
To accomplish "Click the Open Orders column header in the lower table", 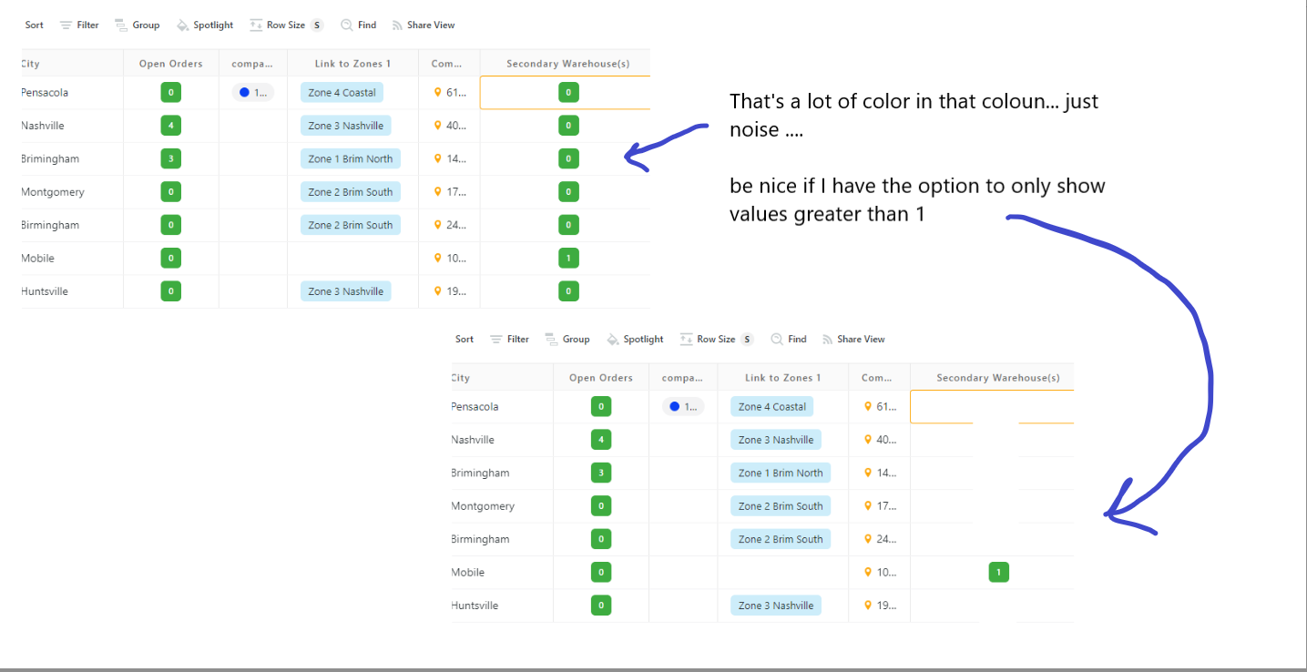I will click(x=600, y=378).
